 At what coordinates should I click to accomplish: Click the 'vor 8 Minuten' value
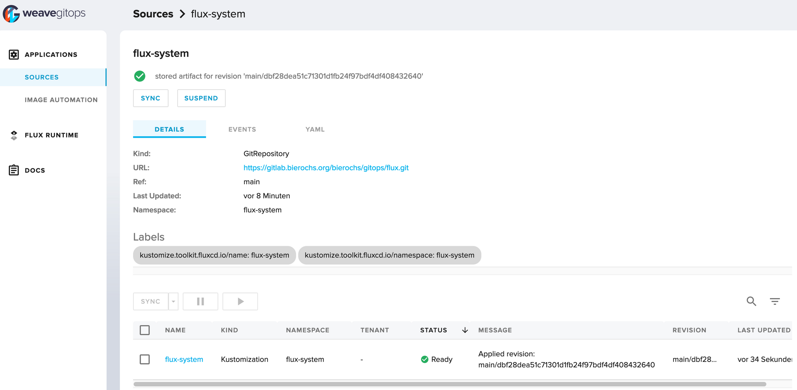tap(267, 196)
